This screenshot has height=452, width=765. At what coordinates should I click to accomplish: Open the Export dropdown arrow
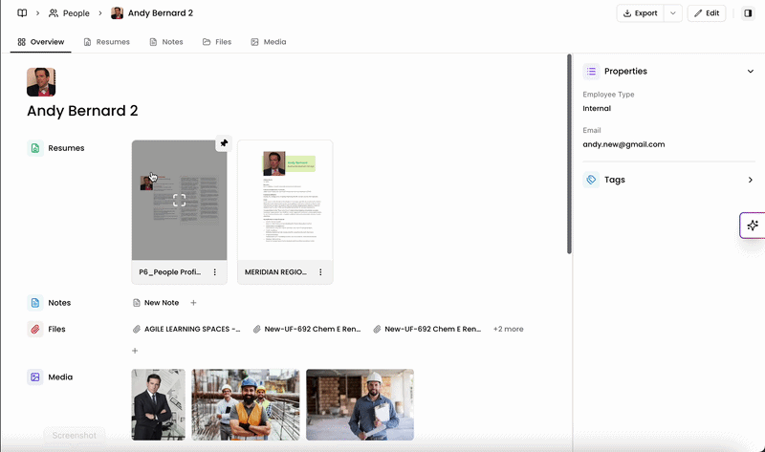(673, 13)
